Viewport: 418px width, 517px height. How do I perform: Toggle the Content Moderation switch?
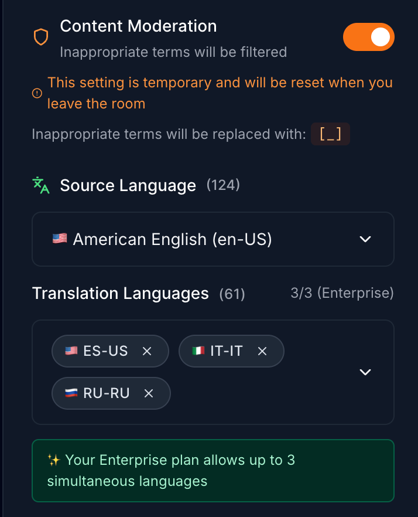click(x=369, y=38)
